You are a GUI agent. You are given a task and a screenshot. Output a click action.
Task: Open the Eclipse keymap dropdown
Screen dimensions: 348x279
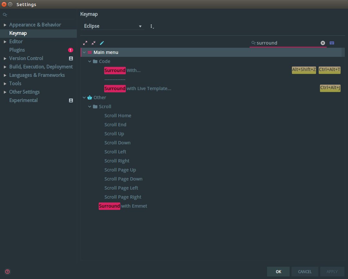[112, 26]
